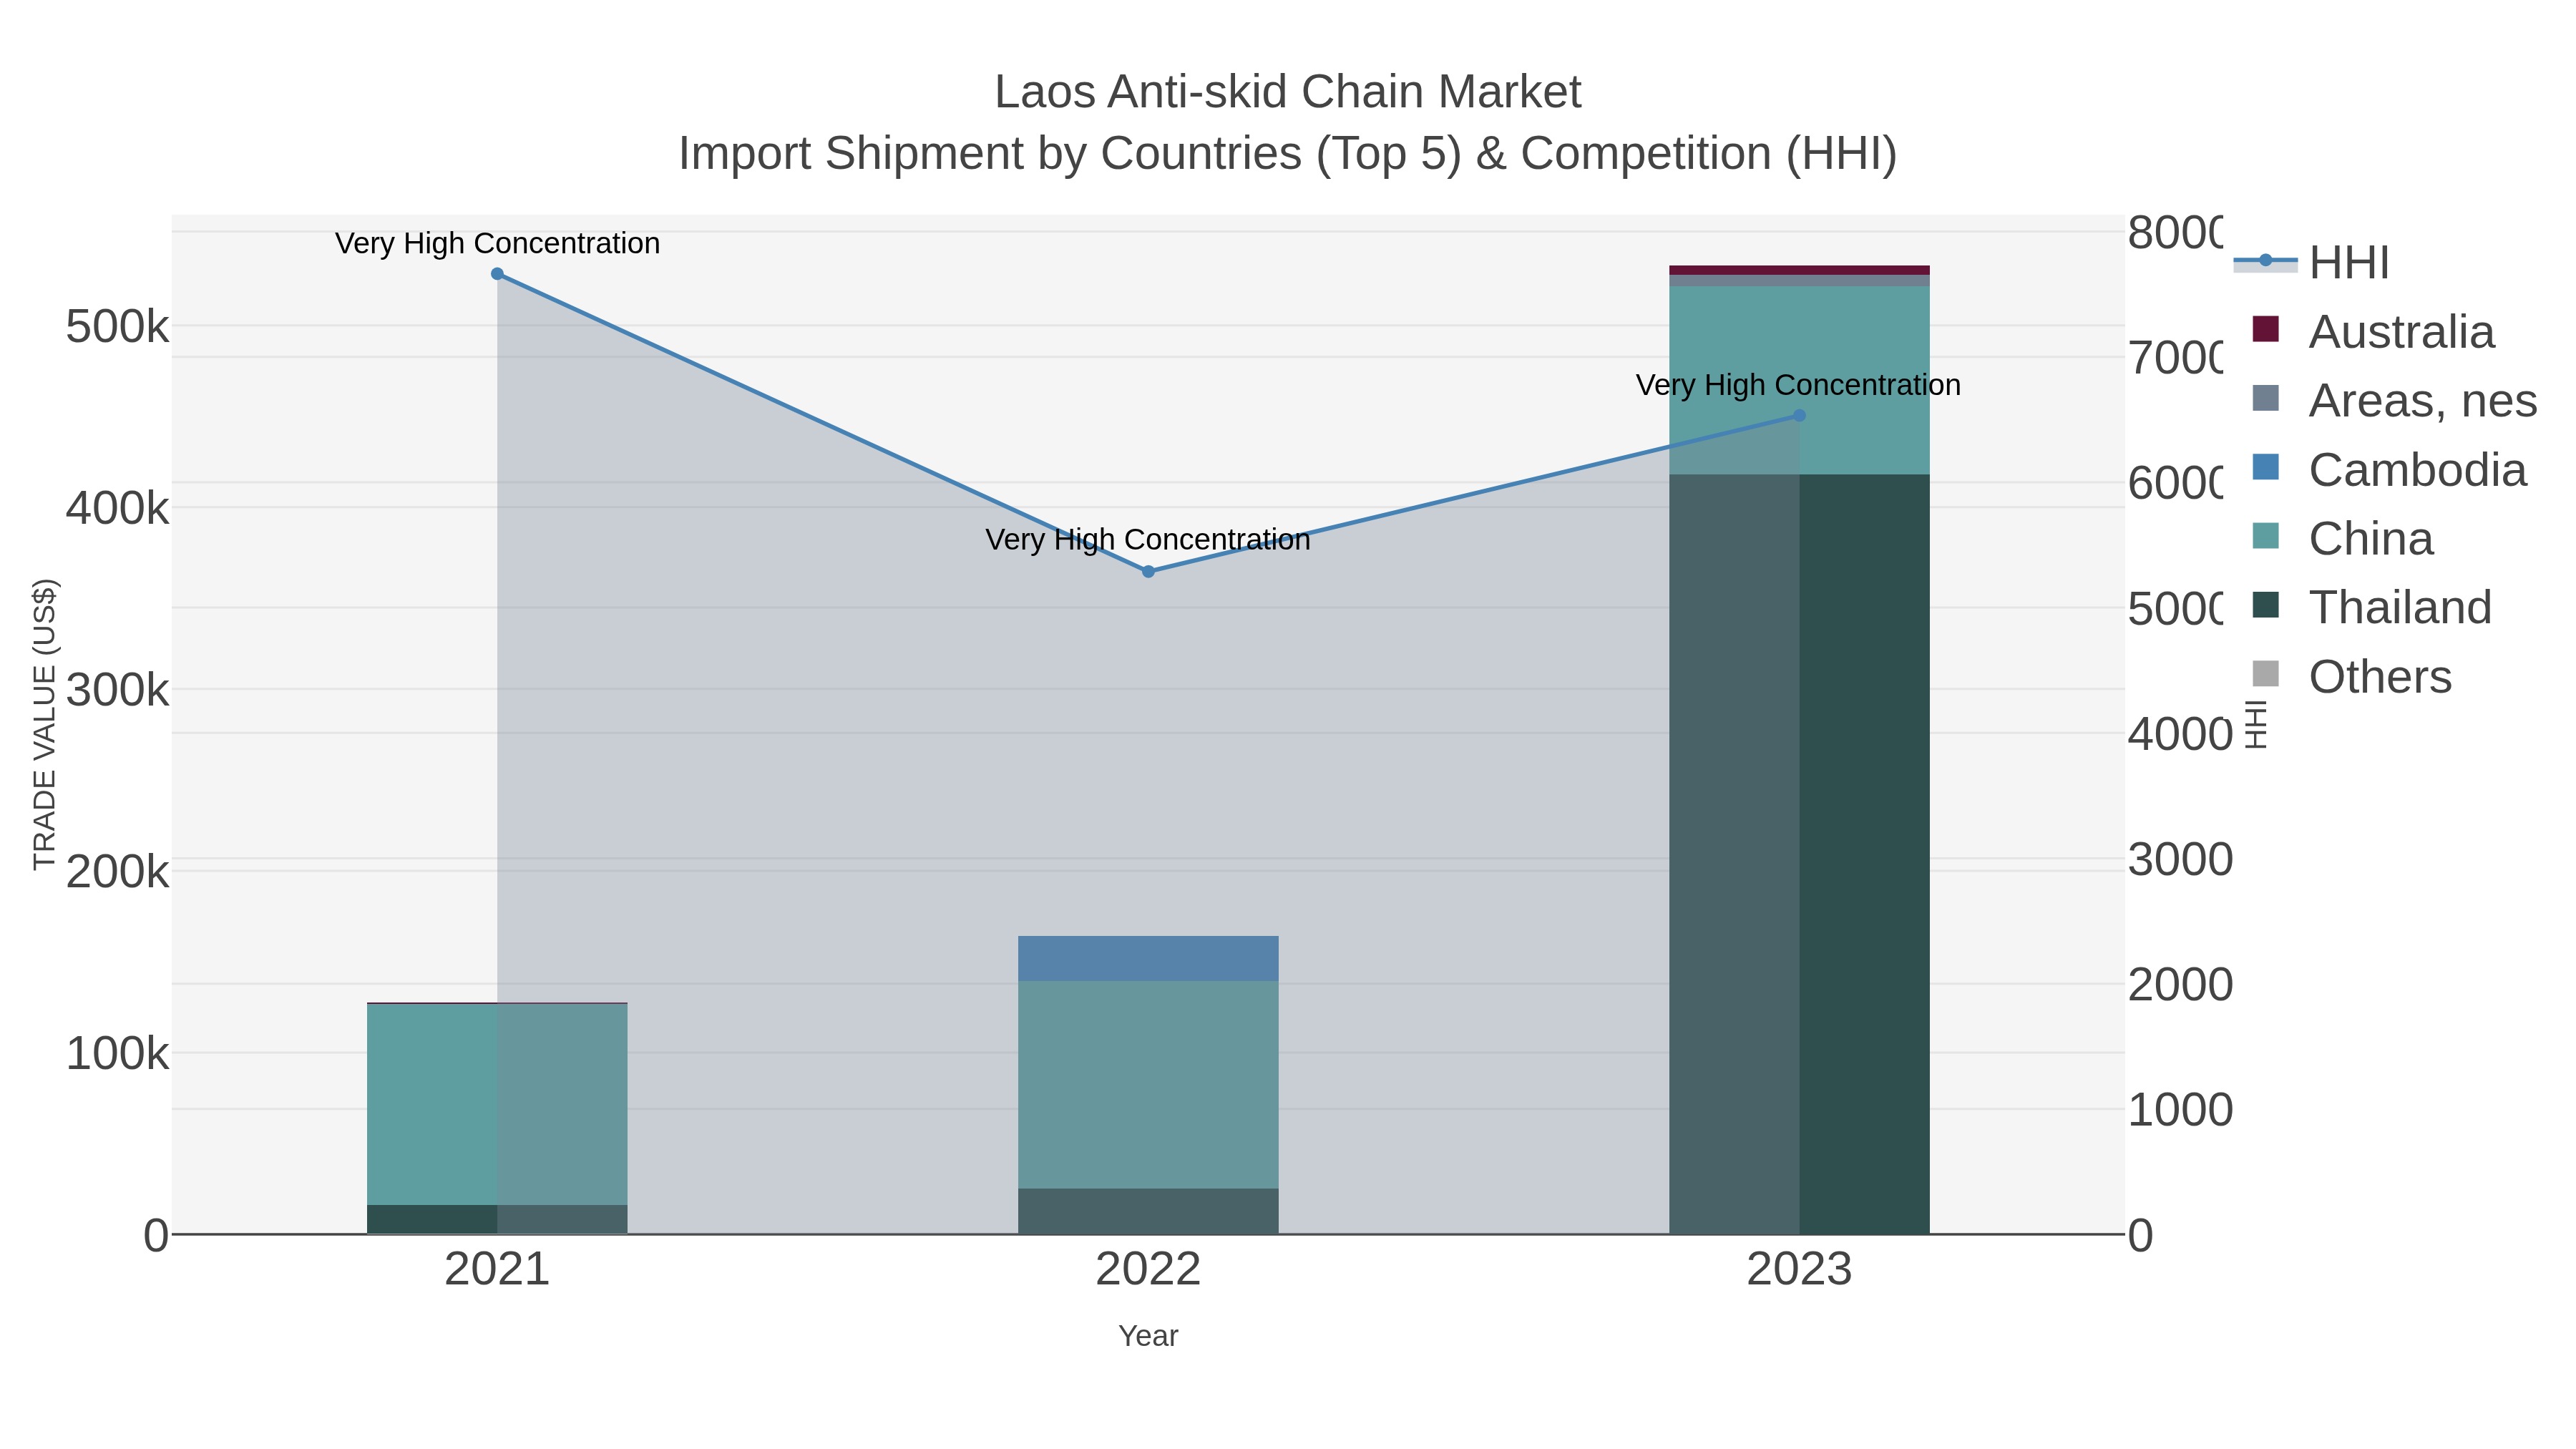Click the 200k y-axis tick label
This screenshot has width=2576, height=1449.
point(117,872)
